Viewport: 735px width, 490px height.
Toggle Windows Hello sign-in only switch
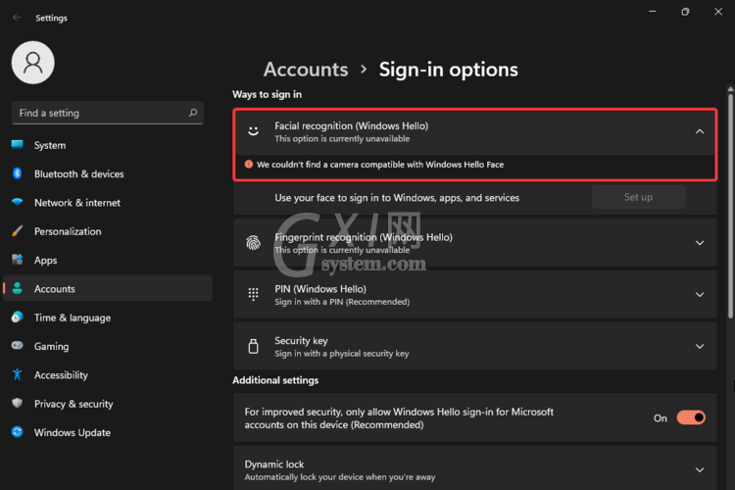[691, 417]
